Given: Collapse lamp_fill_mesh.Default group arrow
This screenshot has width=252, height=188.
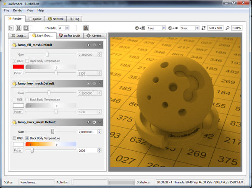Looking at the screenshot, I should click(100, 45).
